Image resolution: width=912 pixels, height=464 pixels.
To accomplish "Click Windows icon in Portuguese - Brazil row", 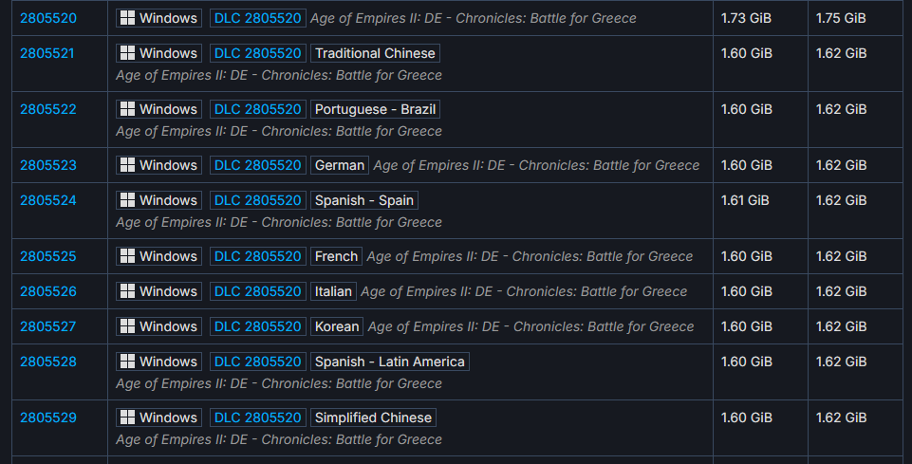I will 127,109.
